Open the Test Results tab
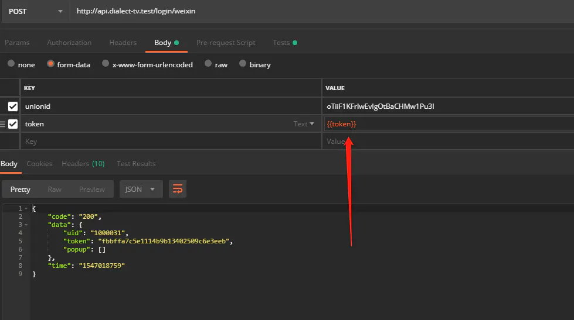 click(136, 164)
